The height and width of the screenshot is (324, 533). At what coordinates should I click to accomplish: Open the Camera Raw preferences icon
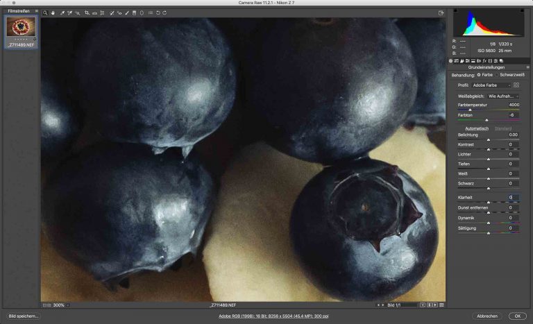[x=150, y=13]
